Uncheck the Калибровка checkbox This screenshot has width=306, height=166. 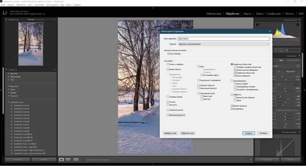(x=232, y=109)
